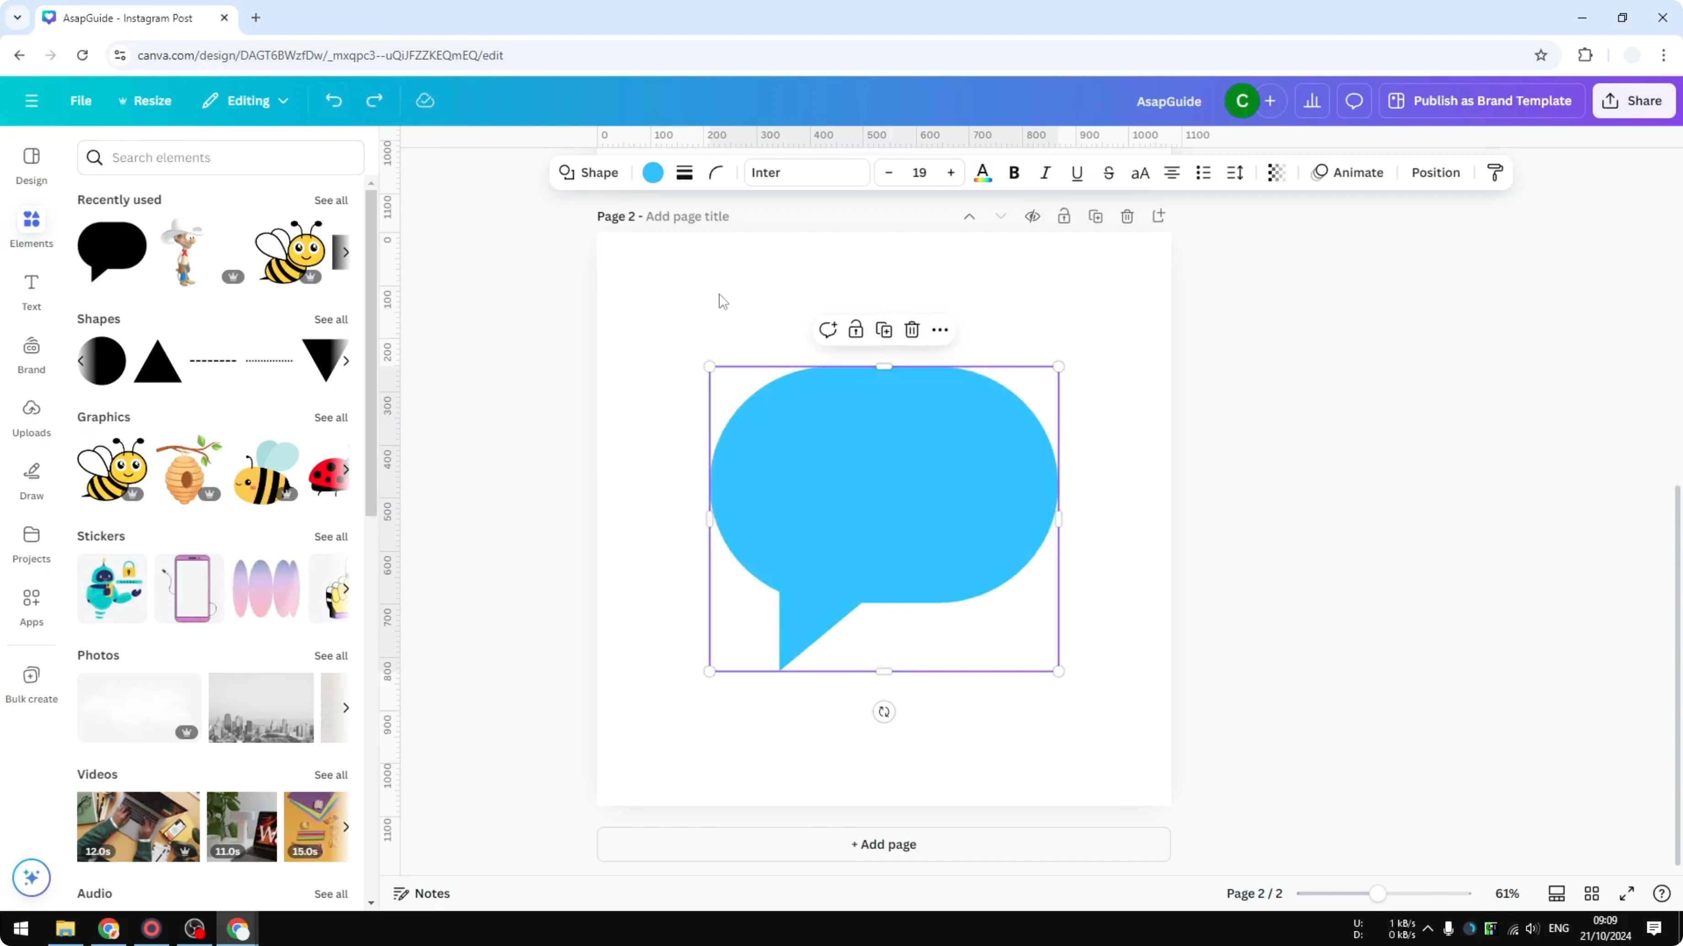This screenshot has height=946, width=1683.
Task: Click the Search elements input field
Action: pos(220,157)
